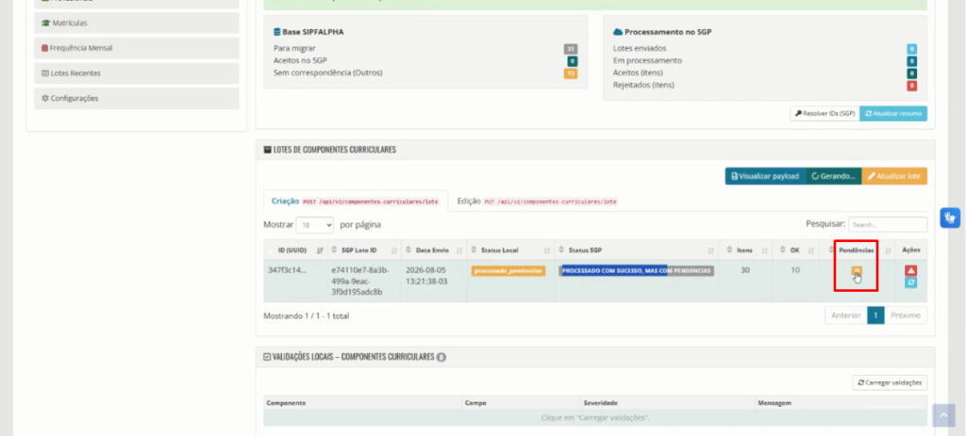
Task: Click the Para migrar count badge
Action: [571, 49]
